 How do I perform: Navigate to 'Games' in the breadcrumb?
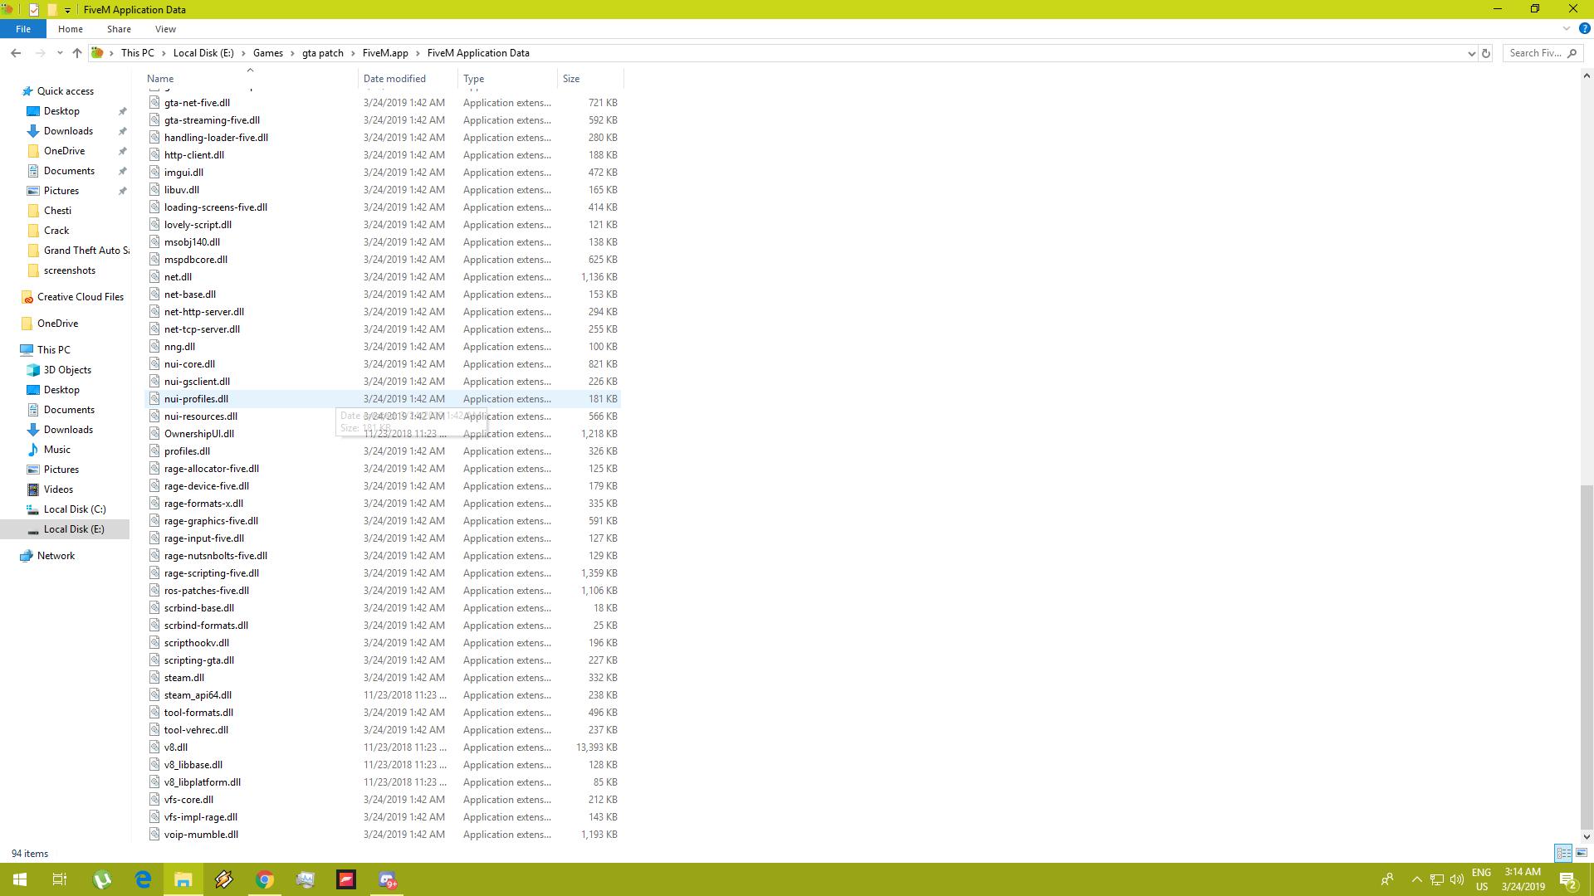point(268,53)
